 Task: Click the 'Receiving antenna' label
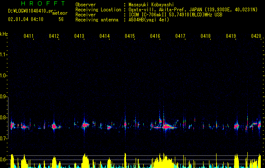pos(97,20)
